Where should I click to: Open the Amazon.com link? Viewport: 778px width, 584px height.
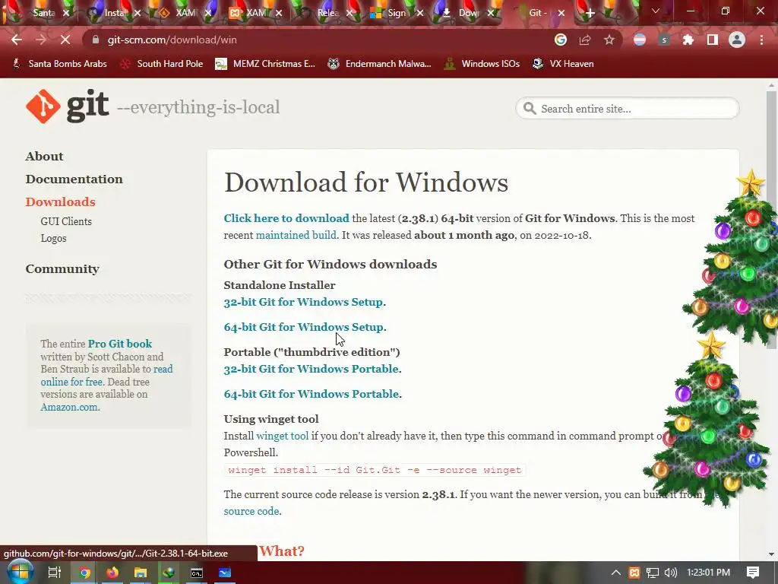tap(69, 408)
